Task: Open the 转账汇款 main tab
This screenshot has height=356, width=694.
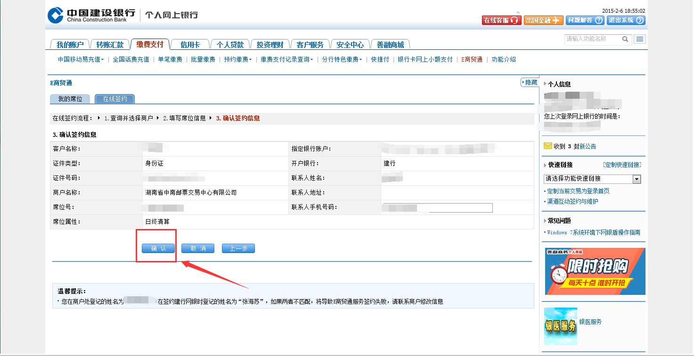Action: [x=110, y=45]
